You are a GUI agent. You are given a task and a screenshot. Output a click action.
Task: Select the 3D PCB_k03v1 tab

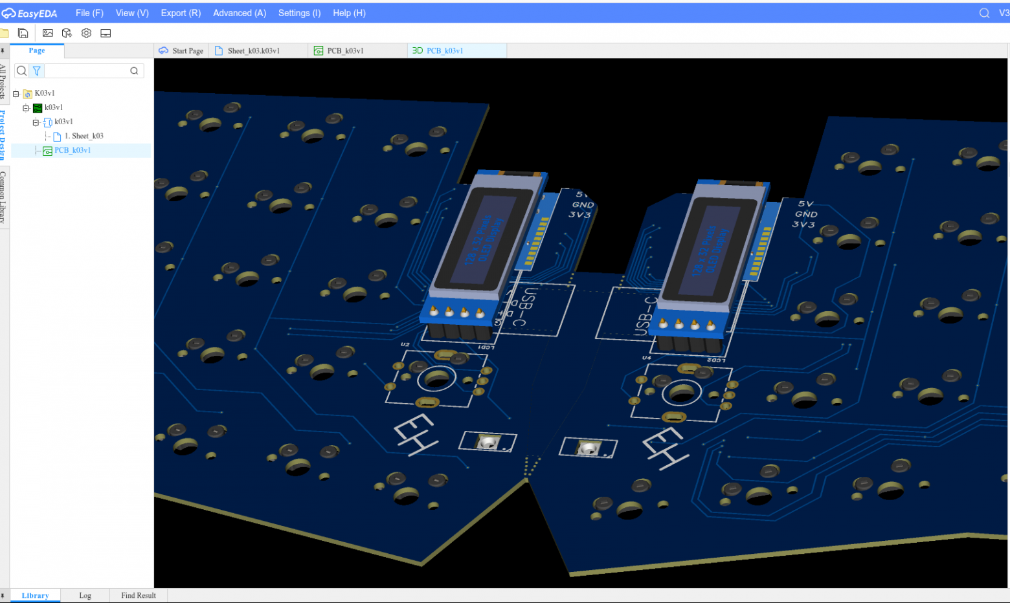[457, 50]
